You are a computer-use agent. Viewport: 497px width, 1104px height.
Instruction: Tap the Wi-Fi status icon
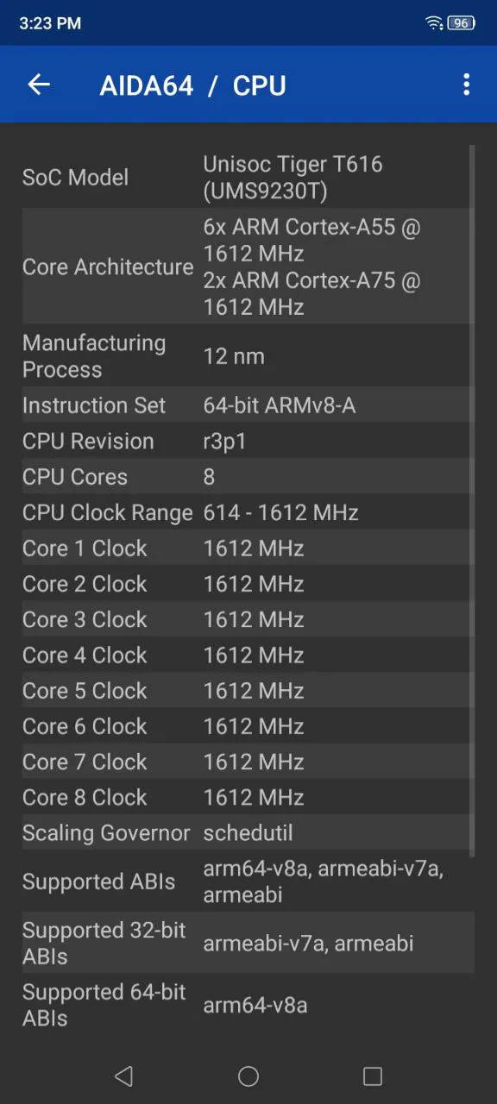434,23
